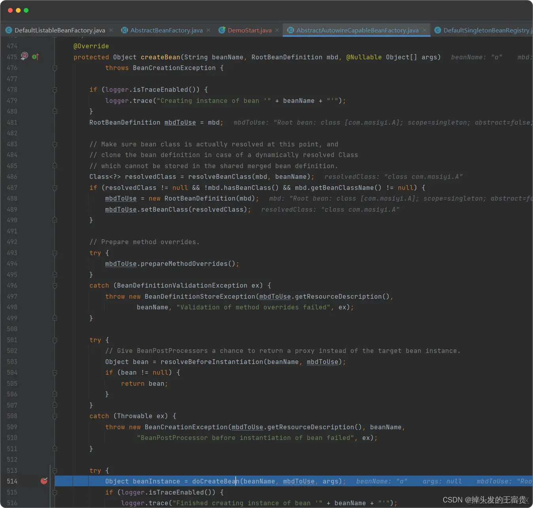This screenshot has width=533, height=508.
Task: Click the green maximize window button
Action: pyautogui.click(x=26, y=10)
